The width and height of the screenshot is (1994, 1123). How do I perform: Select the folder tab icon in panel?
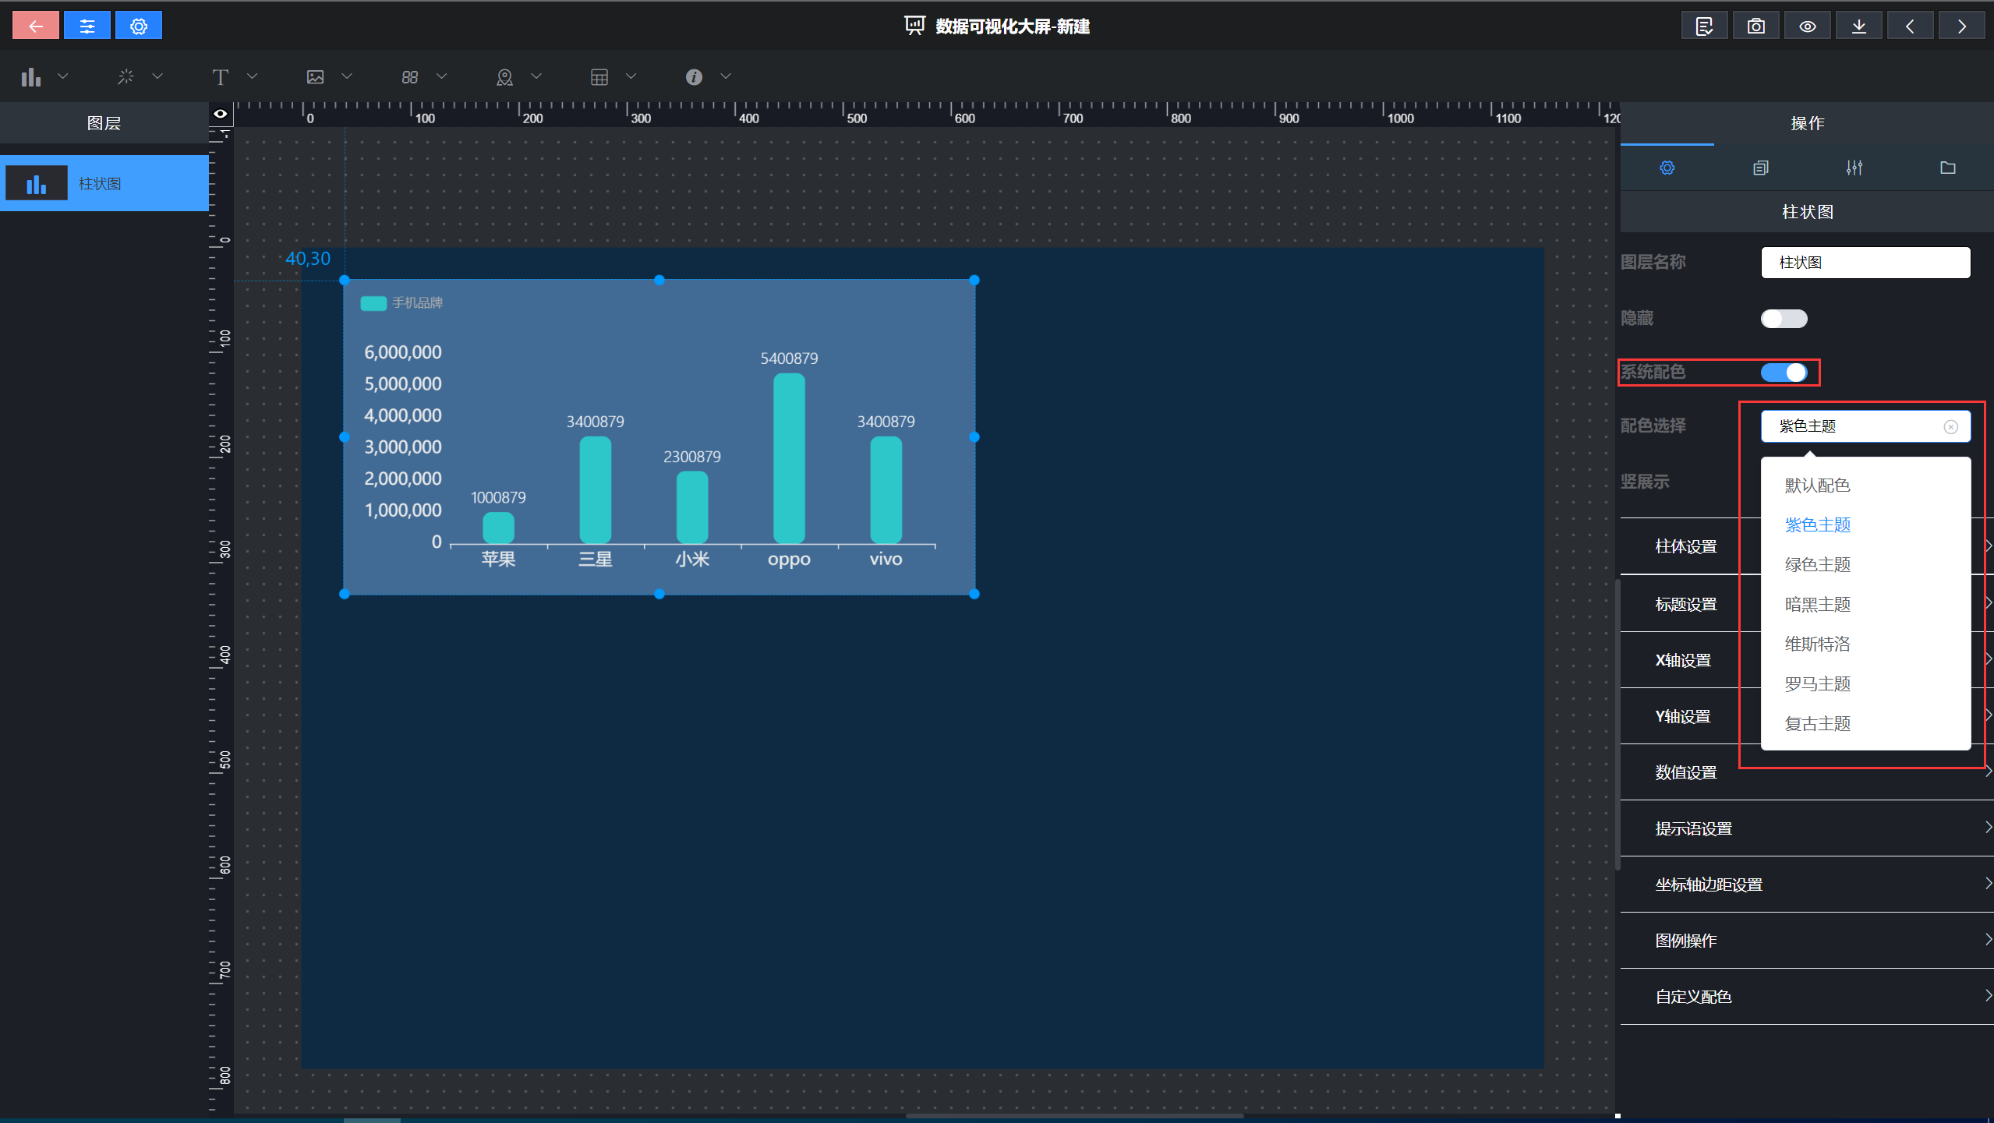click(1948, 168)
